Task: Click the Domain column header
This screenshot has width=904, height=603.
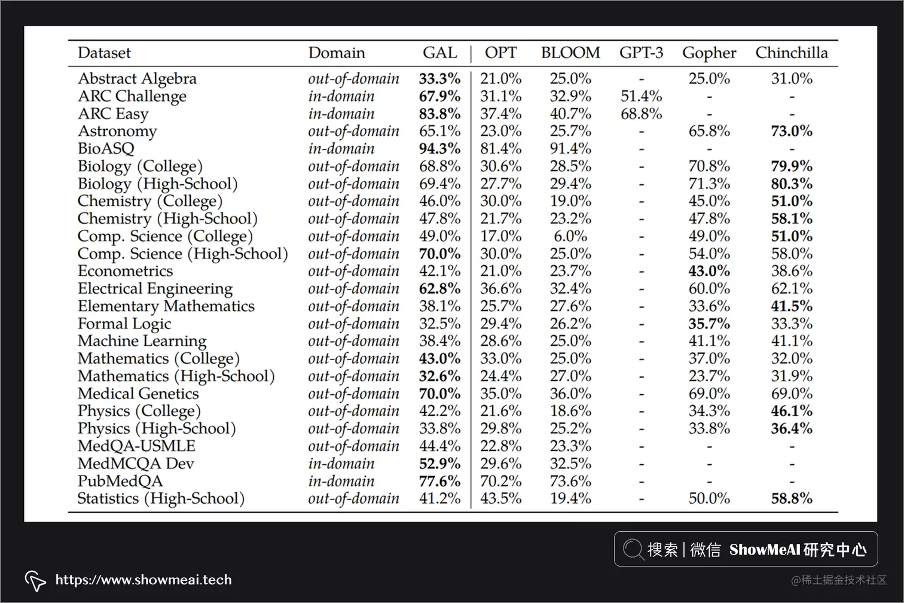Action: point(337,53)
